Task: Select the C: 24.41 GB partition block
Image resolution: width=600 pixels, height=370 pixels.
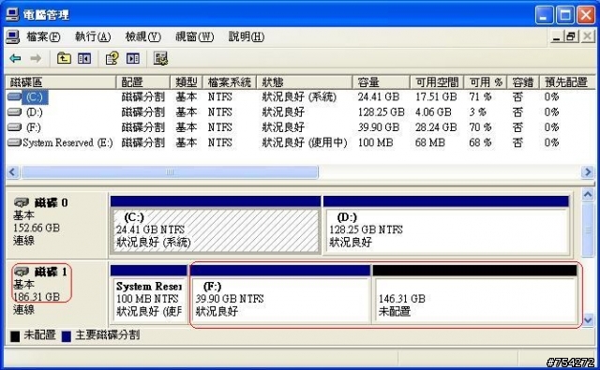Action: click(216, 225)
